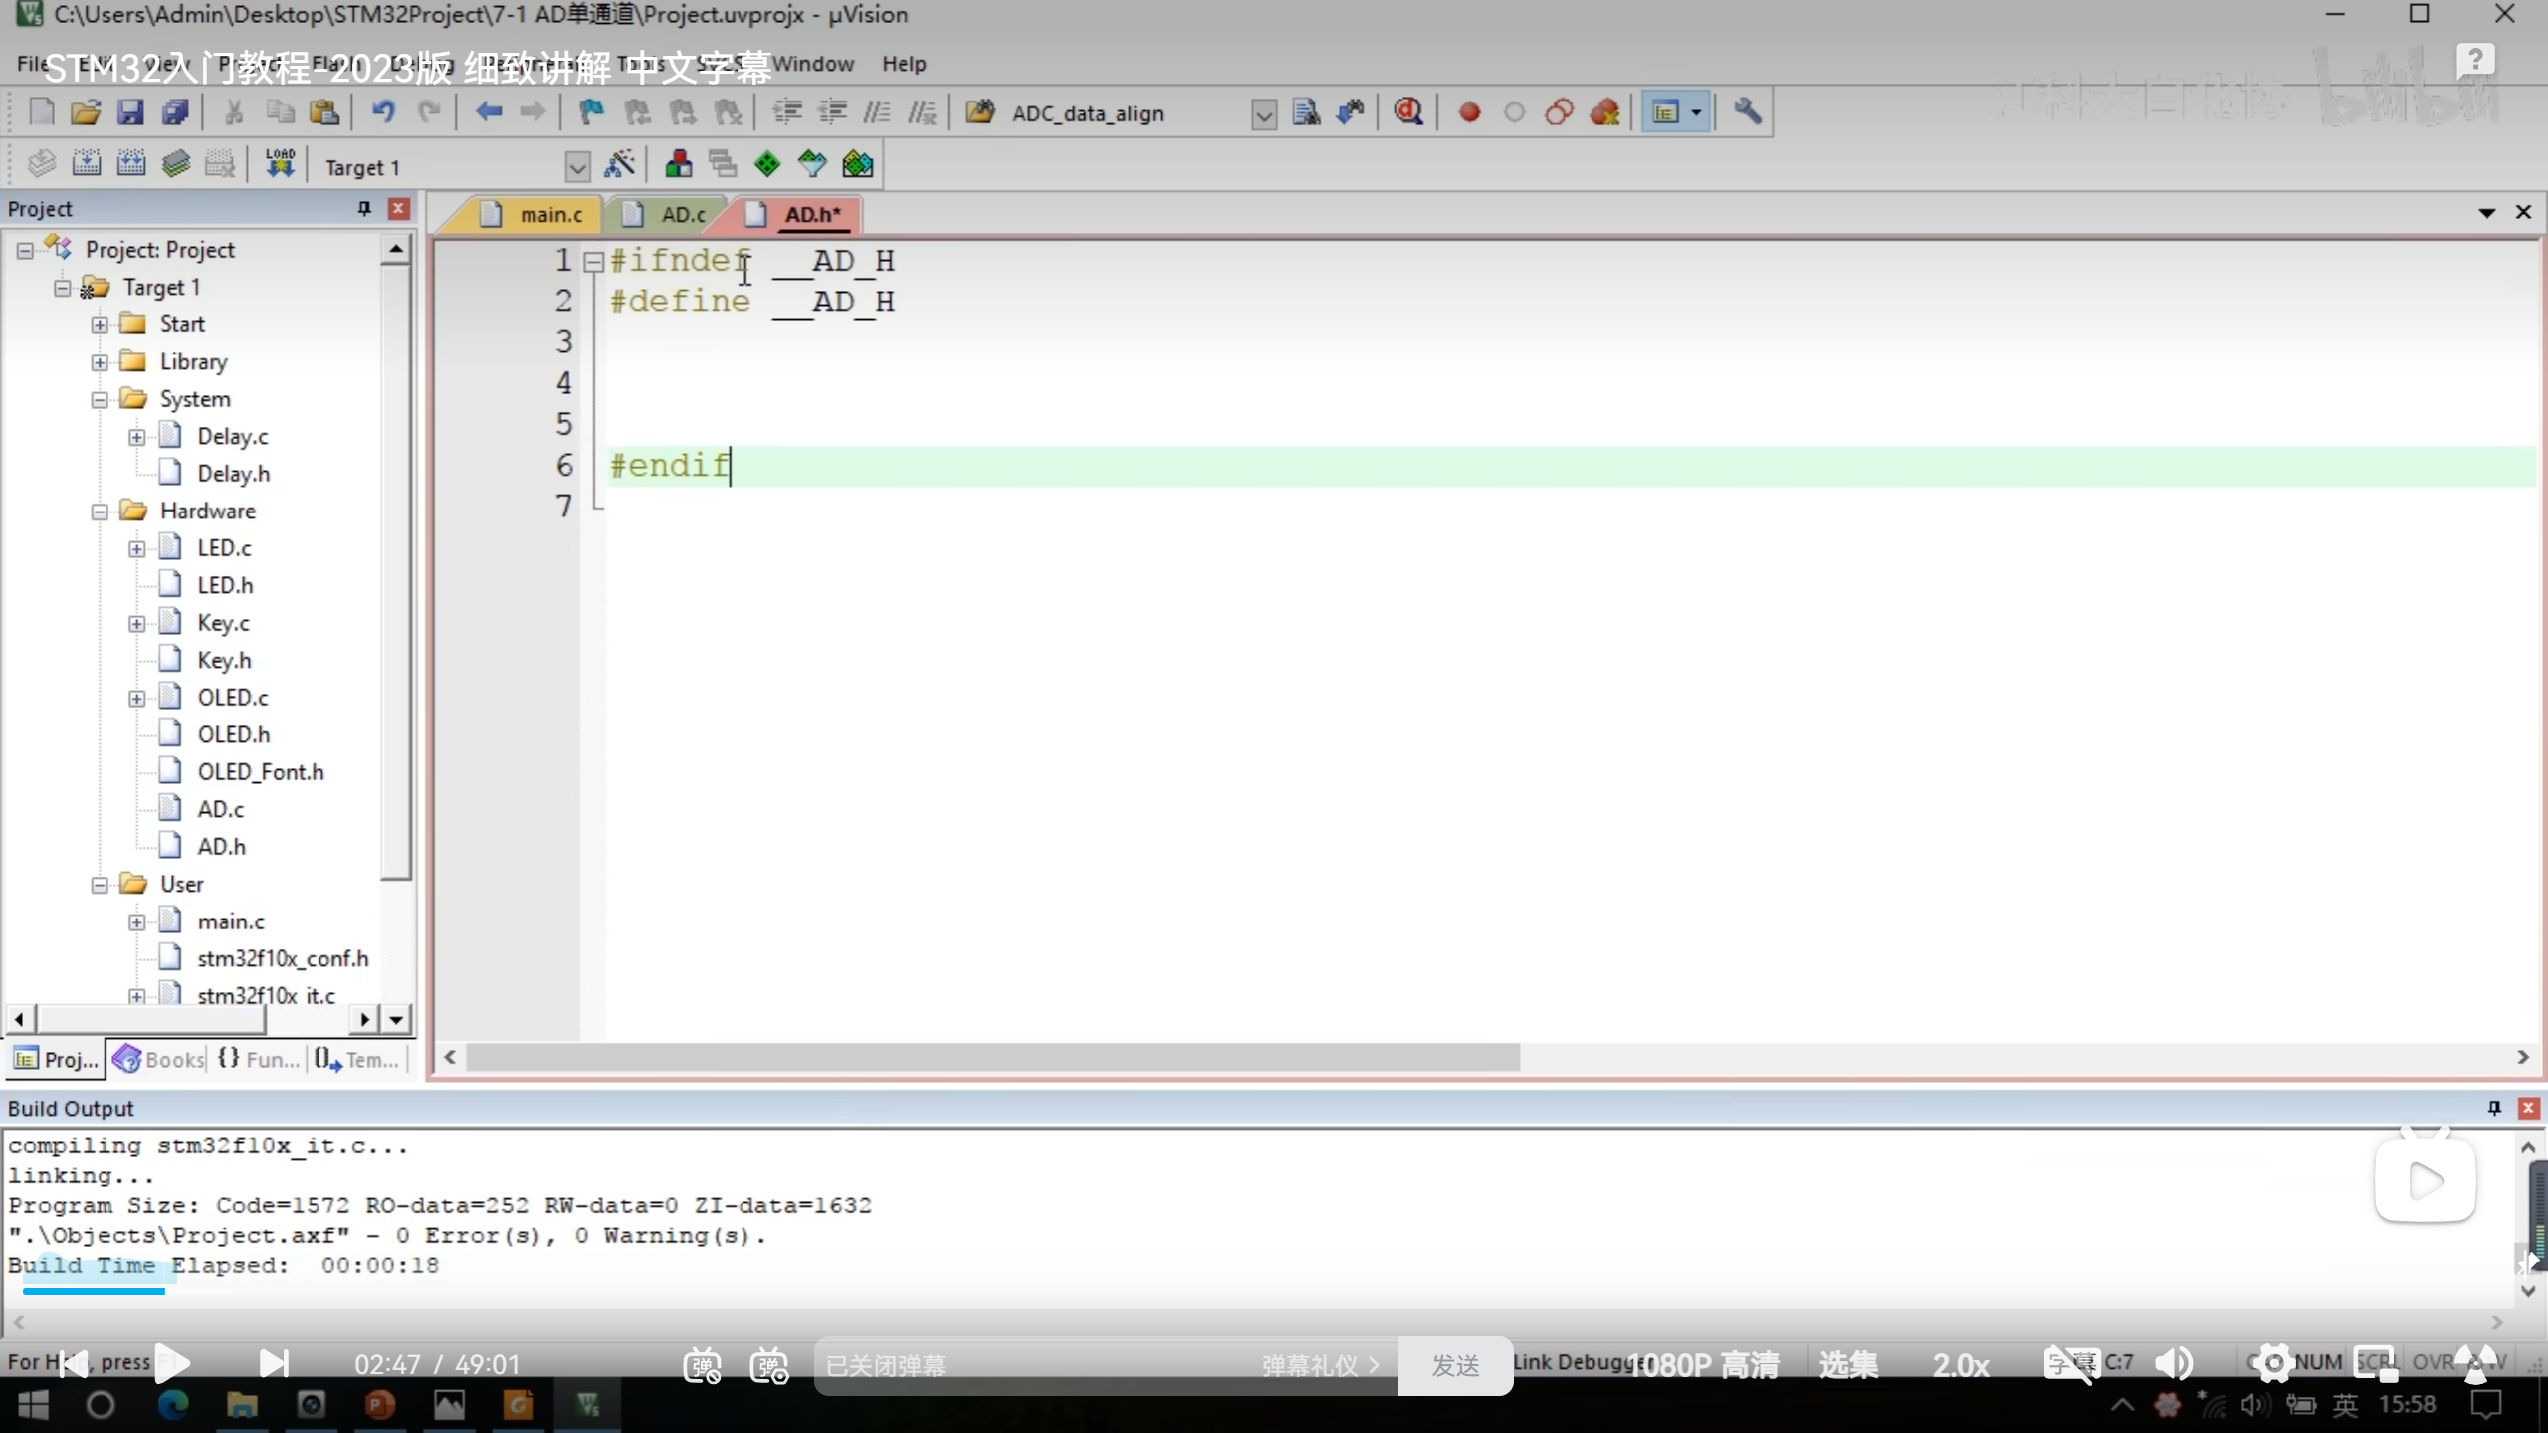This screenshot has width=2548, height=1433.
Task: Click the New file icon
Action: [x=41, y=112]
